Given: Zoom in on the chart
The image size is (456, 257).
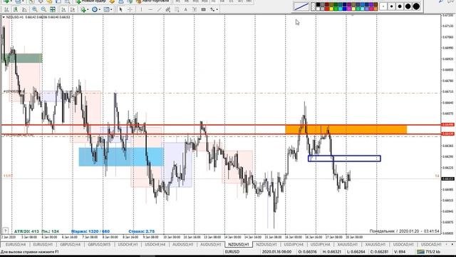Looking at the screenshot, I should pos(35,9).
